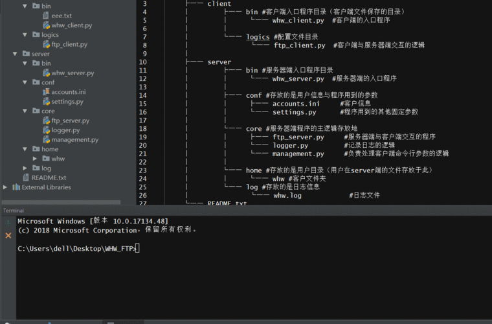The height and width of the screenshot is (324, 492).
Task: Open README.txt from project tree
Action: 49,178
